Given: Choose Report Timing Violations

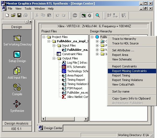Looking at the screenshot, I should pyautogui.click(x=132, y=80).
